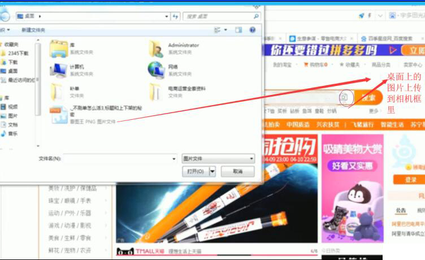This screenshot has height=260, width=425.
Task: Open 运动 / 户外 / 乐器 category
Action: point(70,213)
